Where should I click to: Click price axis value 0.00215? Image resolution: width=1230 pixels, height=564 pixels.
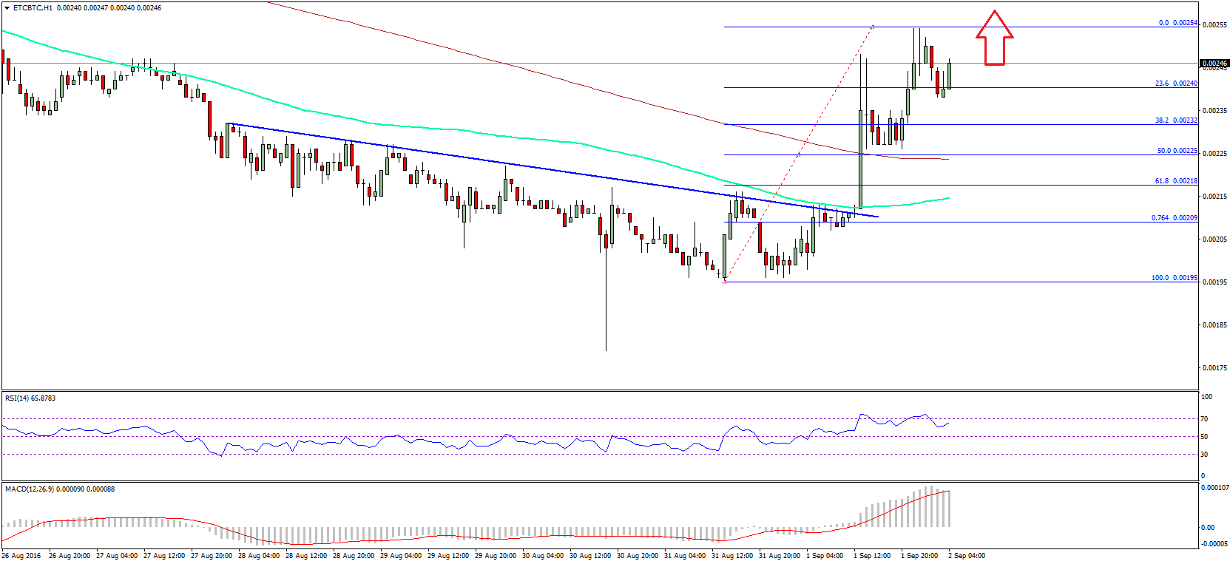coord(1215,197)
